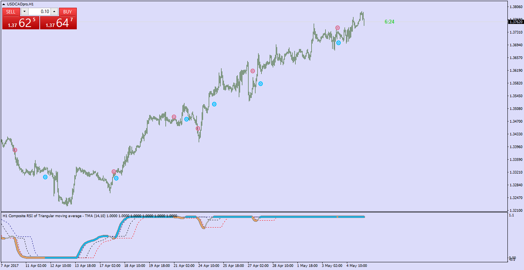The width and height of the screenshot is (524, 270).
Task: Click the buy price 1.37 64 panel
Action: (x=58, y=23)
